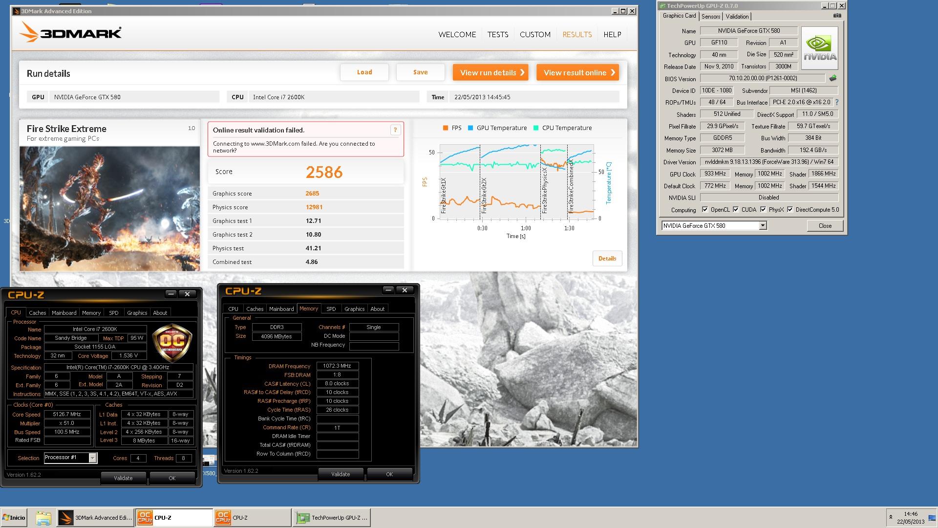The image size is (938, 528).
Task: Click OK in right CPU-Z memory window
Action: point(389,474)
